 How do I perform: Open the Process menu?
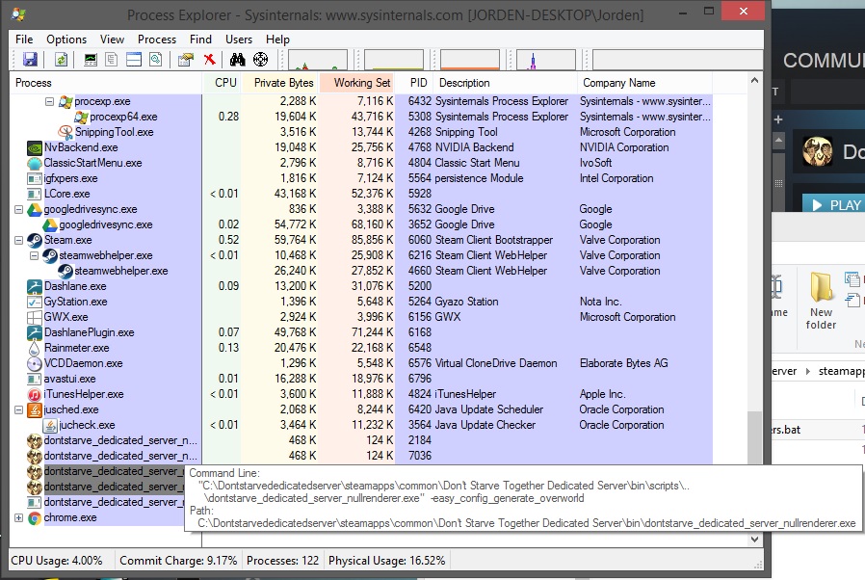click(x=157, y=40)
